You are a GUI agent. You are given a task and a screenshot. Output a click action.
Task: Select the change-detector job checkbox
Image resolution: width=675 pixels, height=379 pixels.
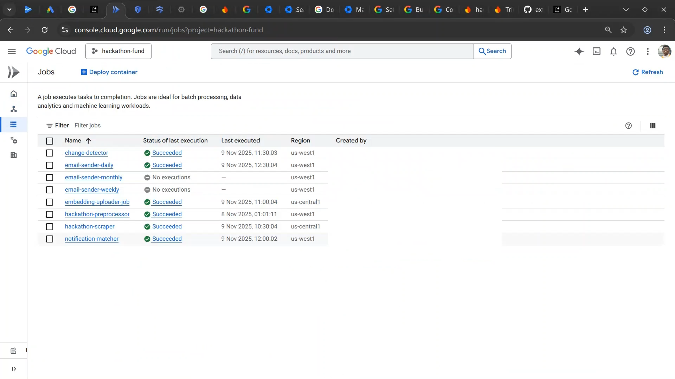pyautogui.click(x=50, y=153)
